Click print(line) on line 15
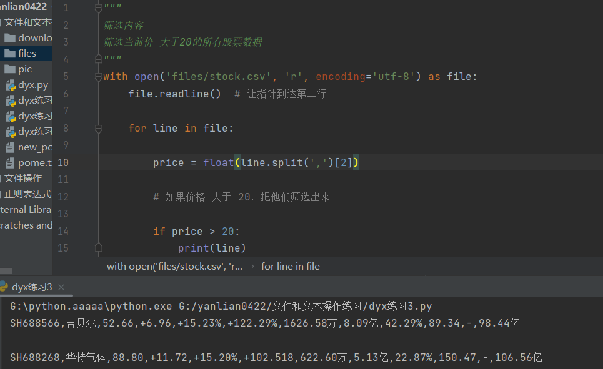Image resolution: width=603 pixels, height=369 pixels. 212,248
